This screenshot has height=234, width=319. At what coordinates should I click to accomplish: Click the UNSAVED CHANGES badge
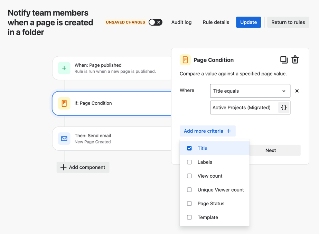[x=125, y=22]
